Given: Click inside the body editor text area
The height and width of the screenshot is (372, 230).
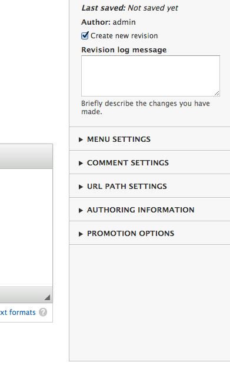Looking at the screenshot, I should [x=26, y=228].
